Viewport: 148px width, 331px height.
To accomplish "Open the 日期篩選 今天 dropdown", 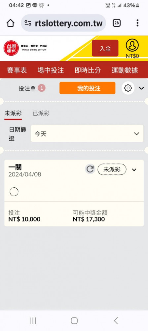I will tap(87, 133).
